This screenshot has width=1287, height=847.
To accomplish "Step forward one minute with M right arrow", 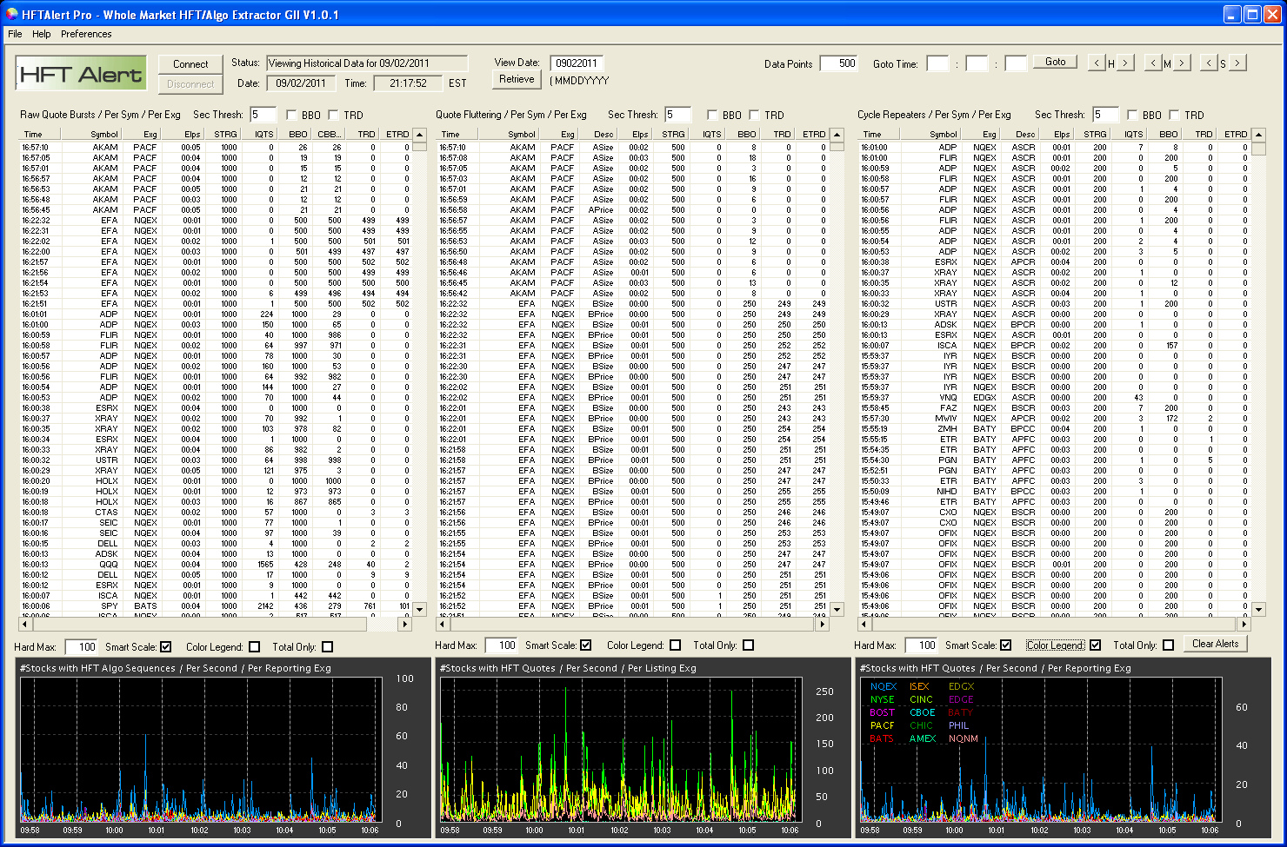I will tap(1182, 63).
